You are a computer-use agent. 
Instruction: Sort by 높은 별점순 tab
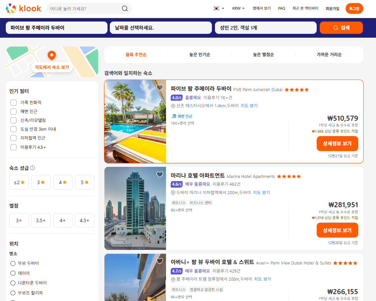pyautogui.click(x=263, y=55)
